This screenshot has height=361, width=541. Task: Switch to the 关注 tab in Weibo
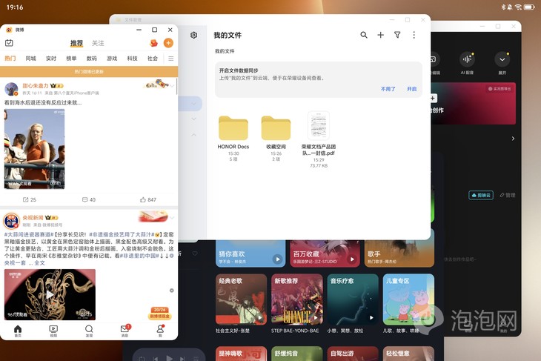point(98,43)
